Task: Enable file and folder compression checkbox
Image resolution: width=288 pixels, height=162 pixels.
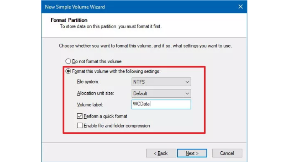Action: pyautogui.click(x=80, y=126)
